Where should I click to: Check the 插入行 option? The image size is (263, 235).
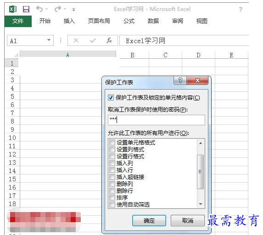[x=112, y=170]
